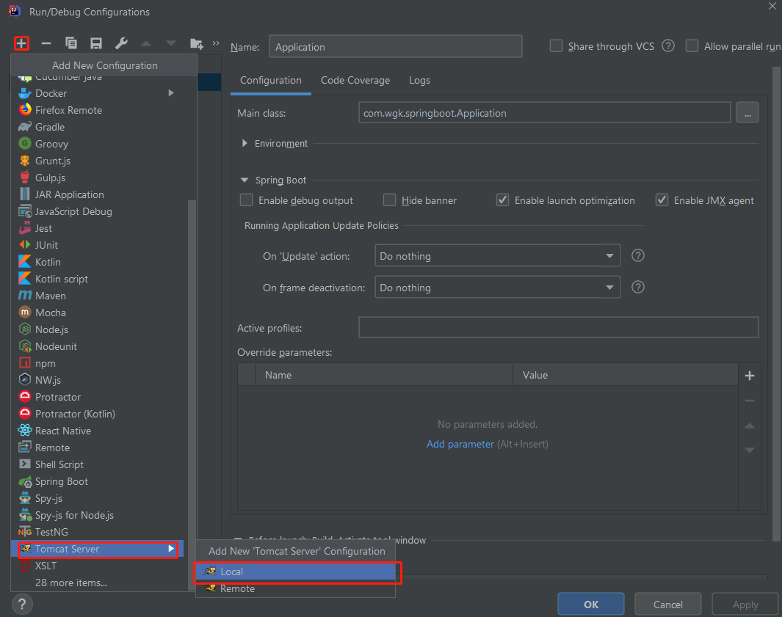This screenshot has width=782, height=617.
Task: Click the Main class input field
Action: [x=545, y=113]
